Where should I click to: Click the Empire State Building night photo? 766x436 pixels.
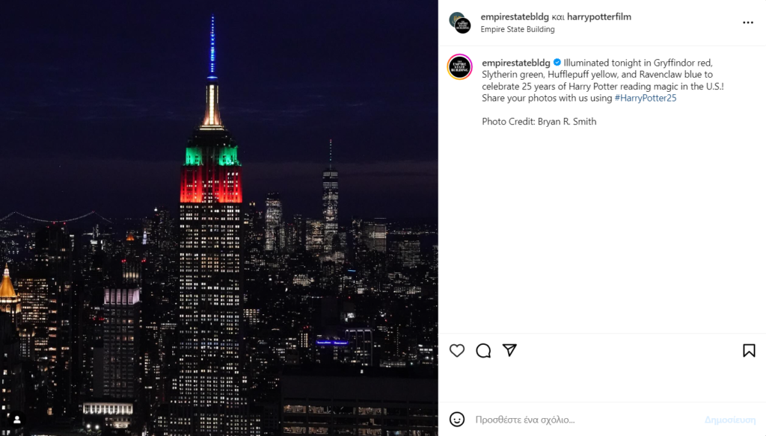(219, 218)
